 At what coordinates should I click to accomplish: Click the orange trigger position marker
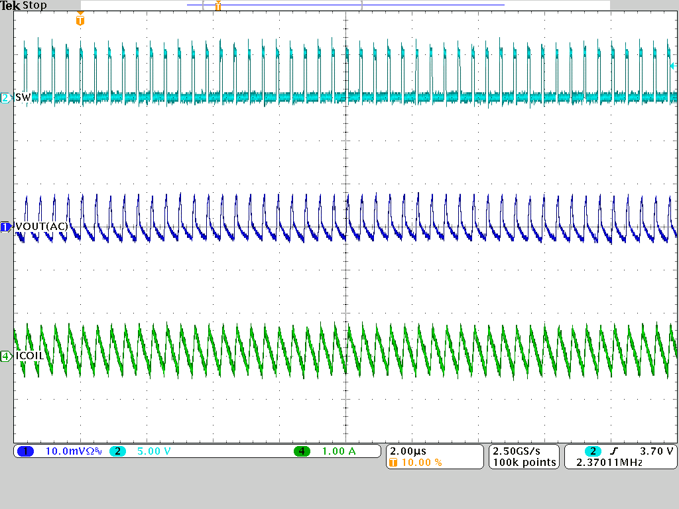point(80,21)
